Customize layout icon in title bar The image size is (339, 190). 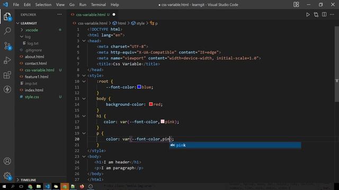296,5
